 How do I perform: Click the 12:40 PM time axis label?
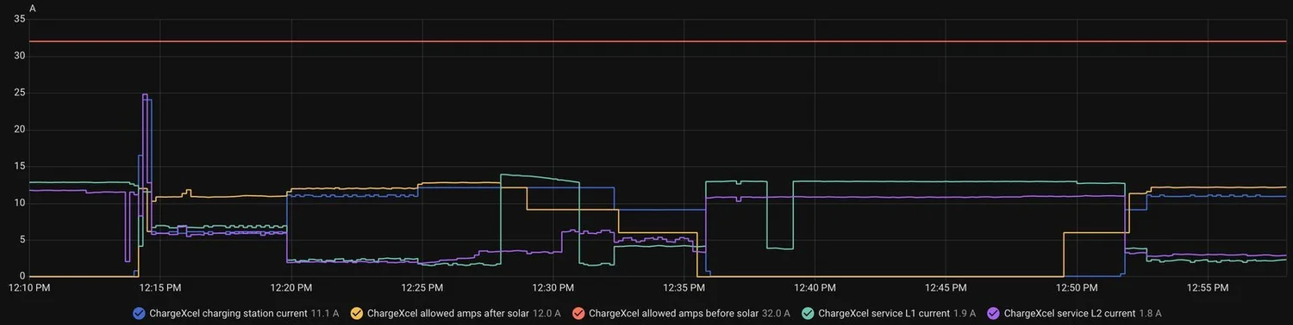pos(815,287)
